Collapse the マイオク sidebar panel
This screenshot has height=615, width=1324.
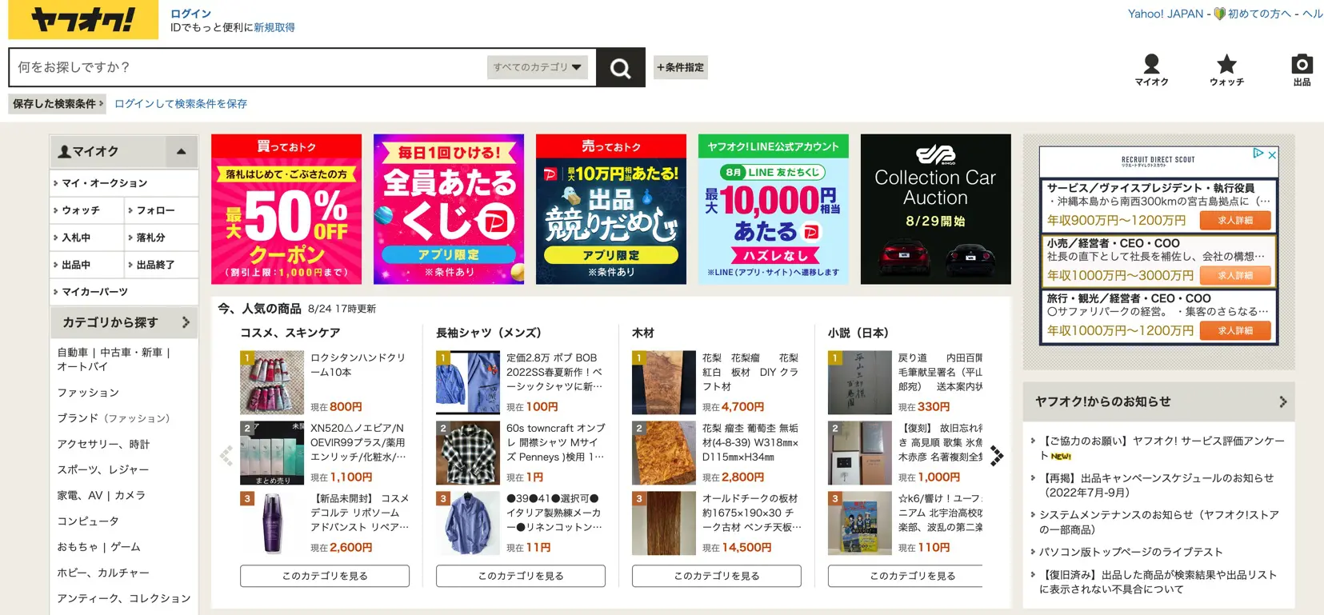pyautogui.click(x=182, y=151)
